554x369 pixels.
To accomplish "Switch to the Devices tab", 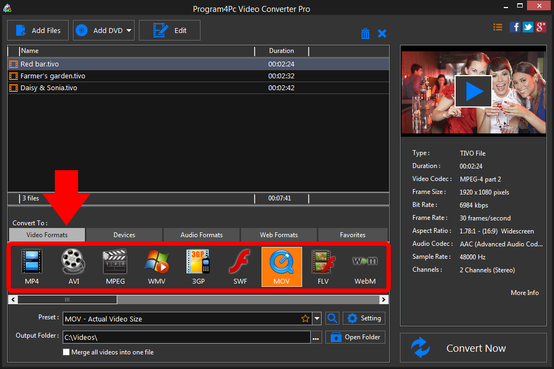I will (x=124, y=235).
